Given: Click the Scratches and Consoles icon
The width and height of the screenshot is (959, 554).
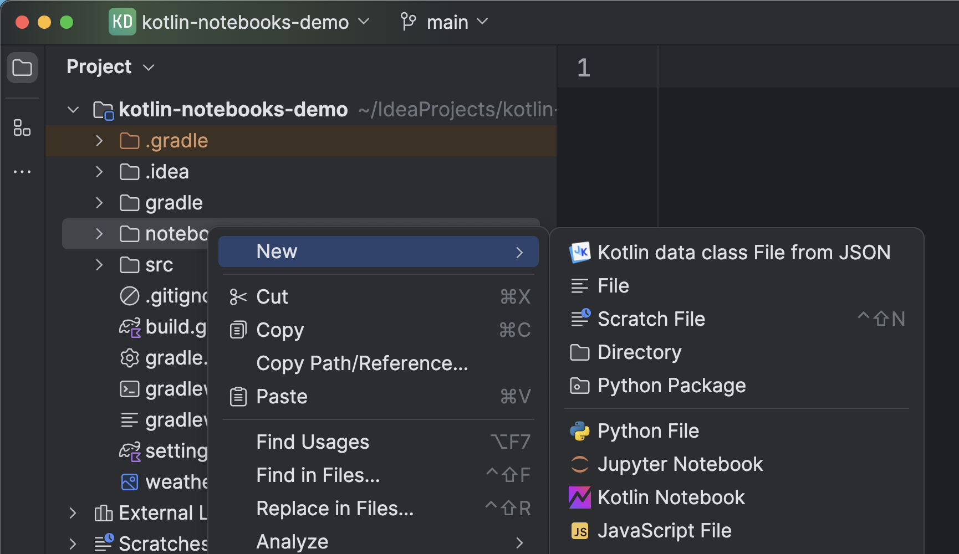Looking at the screenshot, I should coord(104,543).
